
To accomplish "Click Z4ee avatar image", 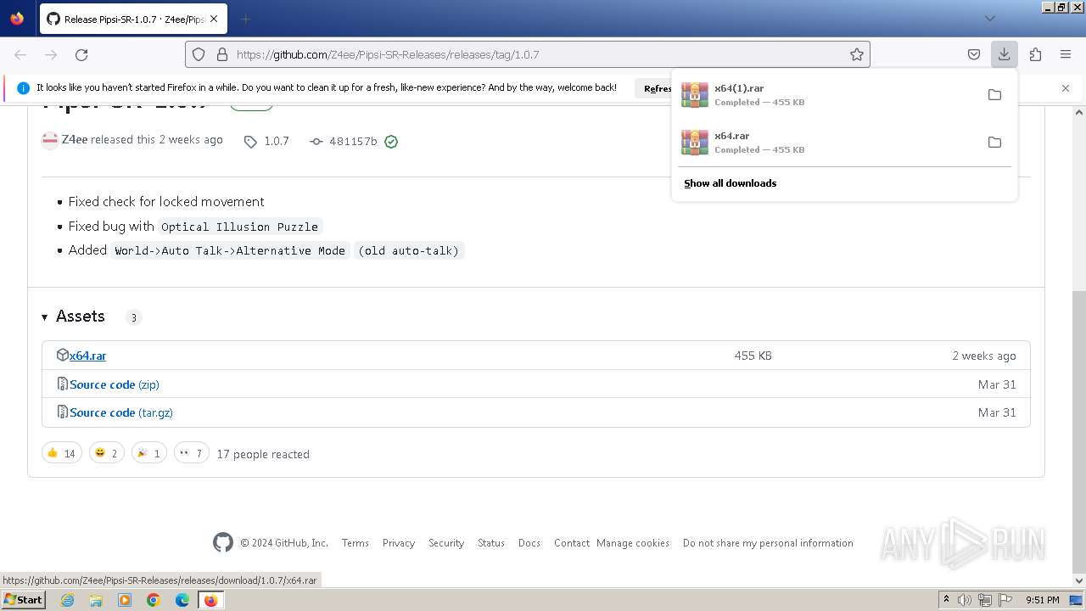I will [x=50, y=140].
